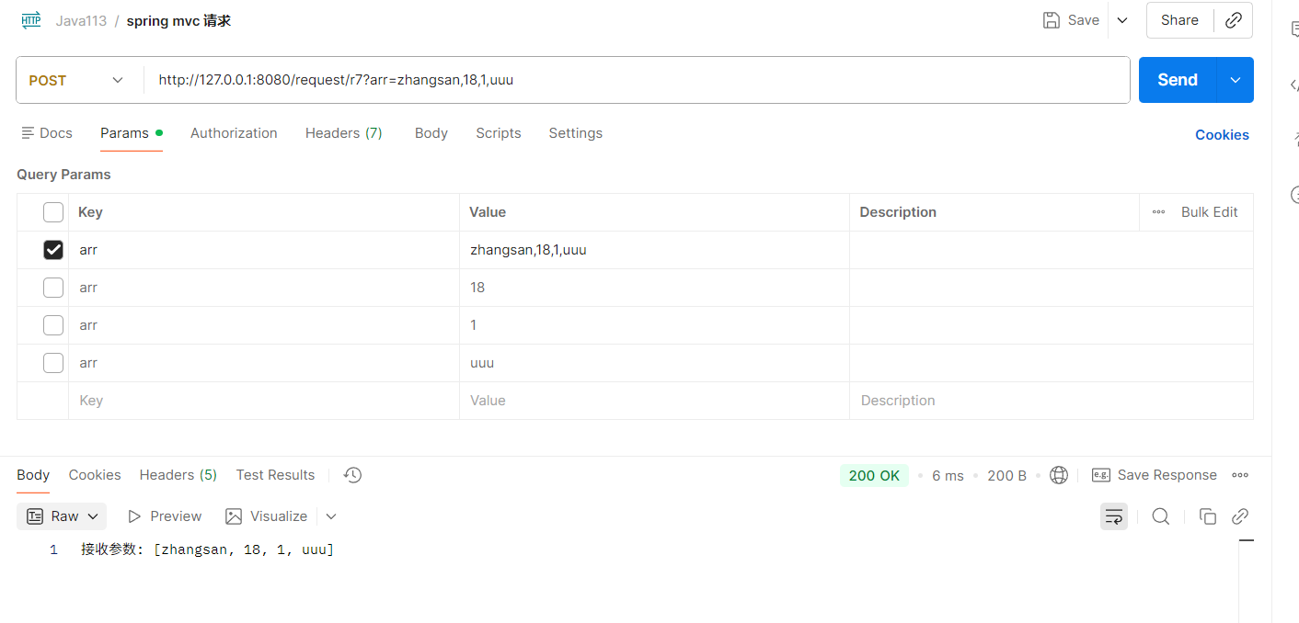
Task: Click the 6 ms response time
Action: 948,475
